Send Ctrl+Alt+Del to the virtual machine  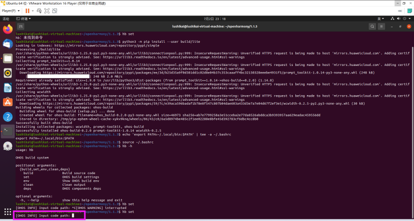click(39, 11)
